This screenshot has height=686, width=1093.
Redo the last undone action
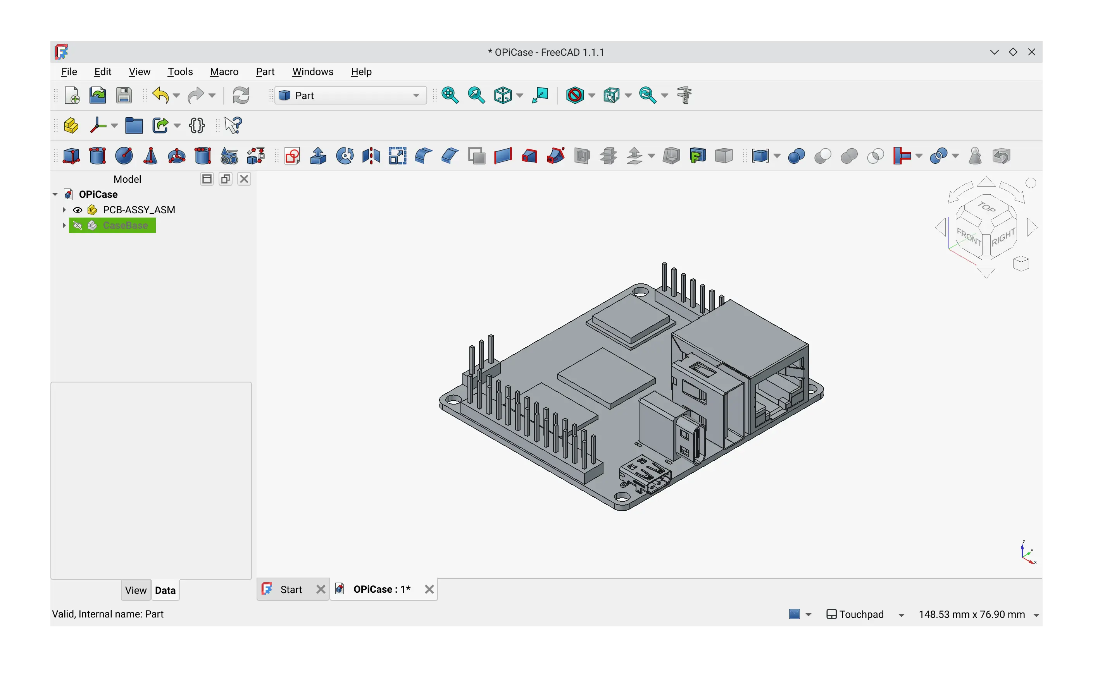click(196, 95)
